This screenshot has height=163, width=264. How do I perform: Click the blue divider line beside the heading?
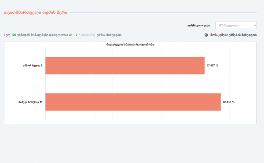click(x=163, y=13)
